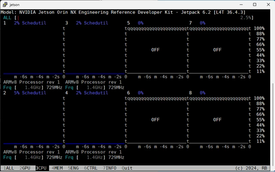The width and height of the screenshot is (275, 172).
Task: Show the 7INFO tab
Action: [x=109, y=169]
